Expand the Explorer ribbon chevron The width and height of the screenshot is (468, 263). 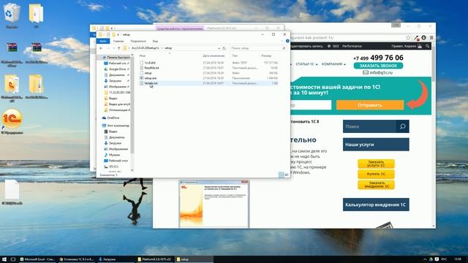(282, 41)
